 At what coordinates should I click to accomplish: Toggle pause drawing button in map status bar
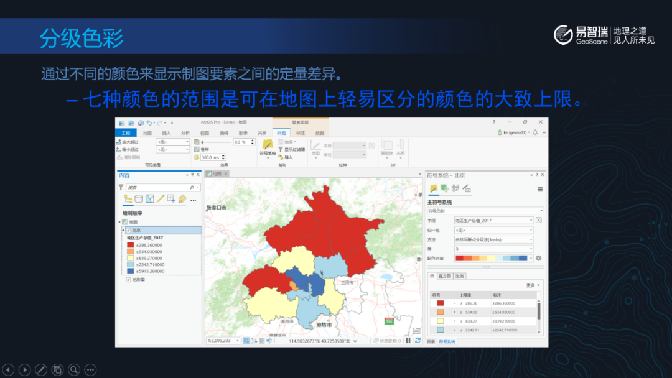[x=408, y=341]
